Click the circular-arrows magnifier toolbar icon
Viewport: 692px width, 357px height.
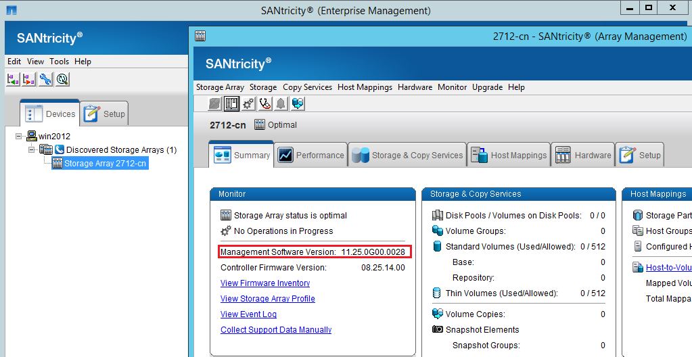coord(62,80)
